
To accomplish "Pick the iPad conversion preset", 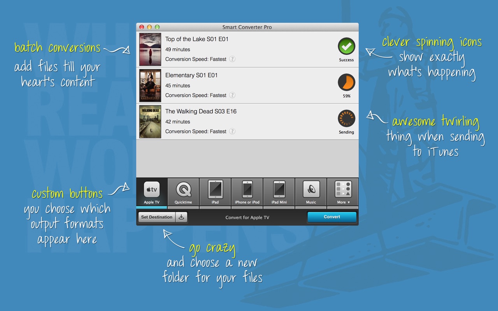I will click(x=215, y=192).
